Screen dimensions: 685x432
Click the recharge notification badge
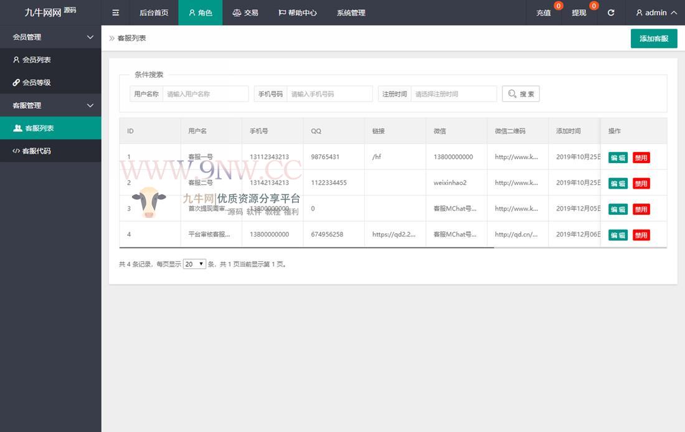click(x=559, y=6)
